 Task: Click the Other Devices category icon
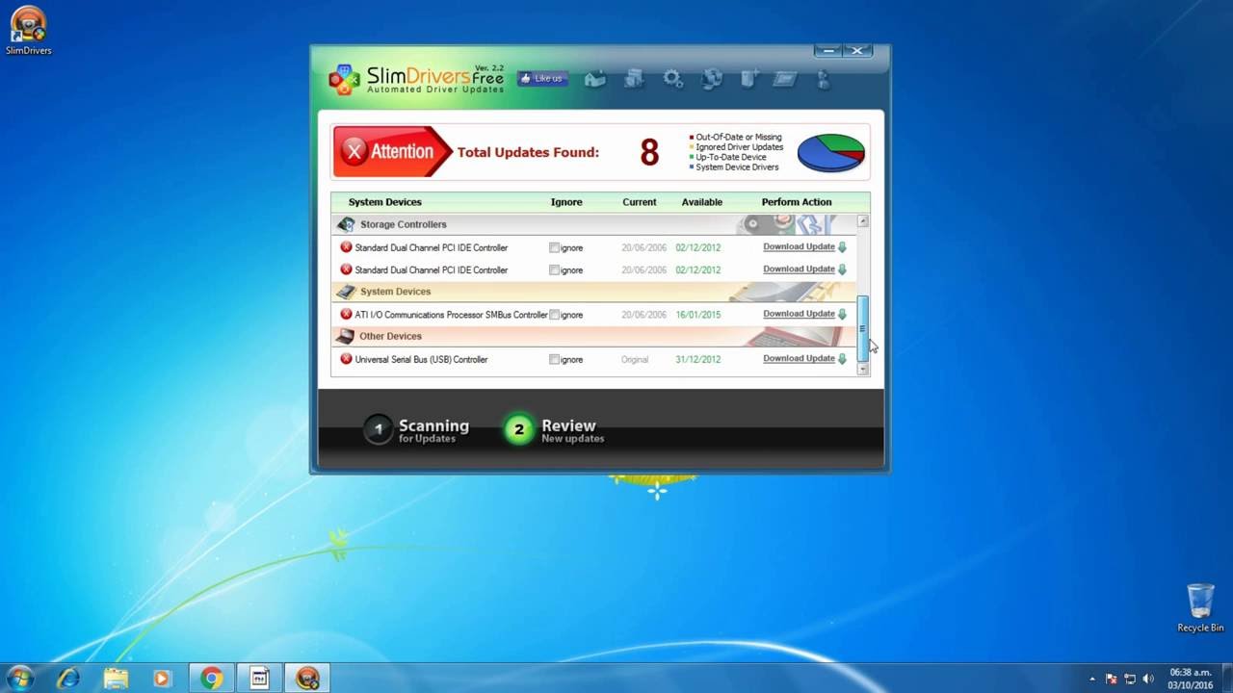pos(346,336)
